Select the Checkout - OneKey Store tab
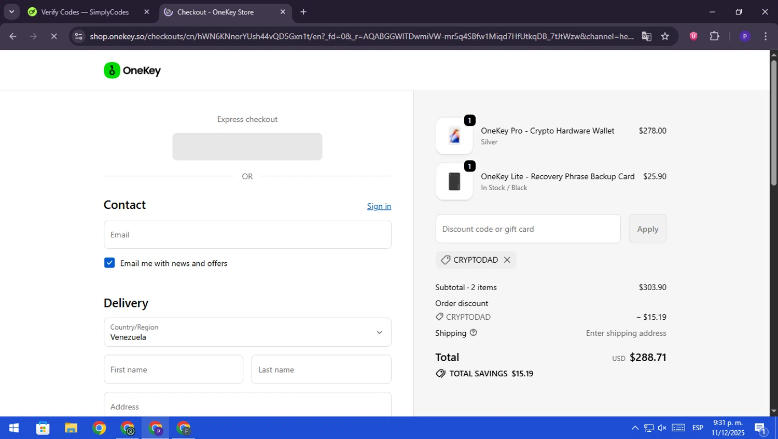Screen dimensions: 778x439 point(215,12)
